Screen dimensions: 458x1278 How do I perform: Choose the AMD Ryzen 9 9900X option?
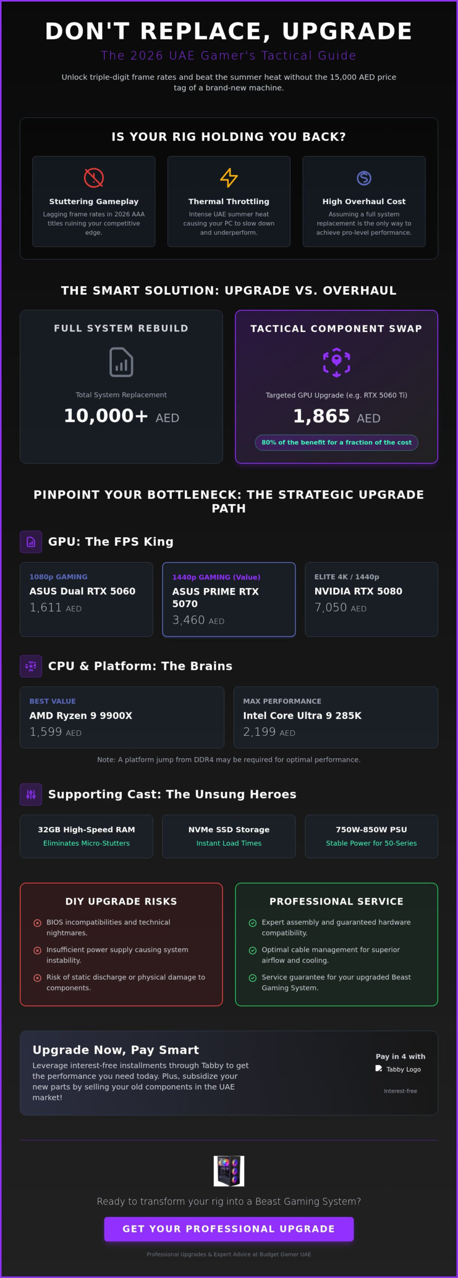pyautogui.click(x=122, y=717)
